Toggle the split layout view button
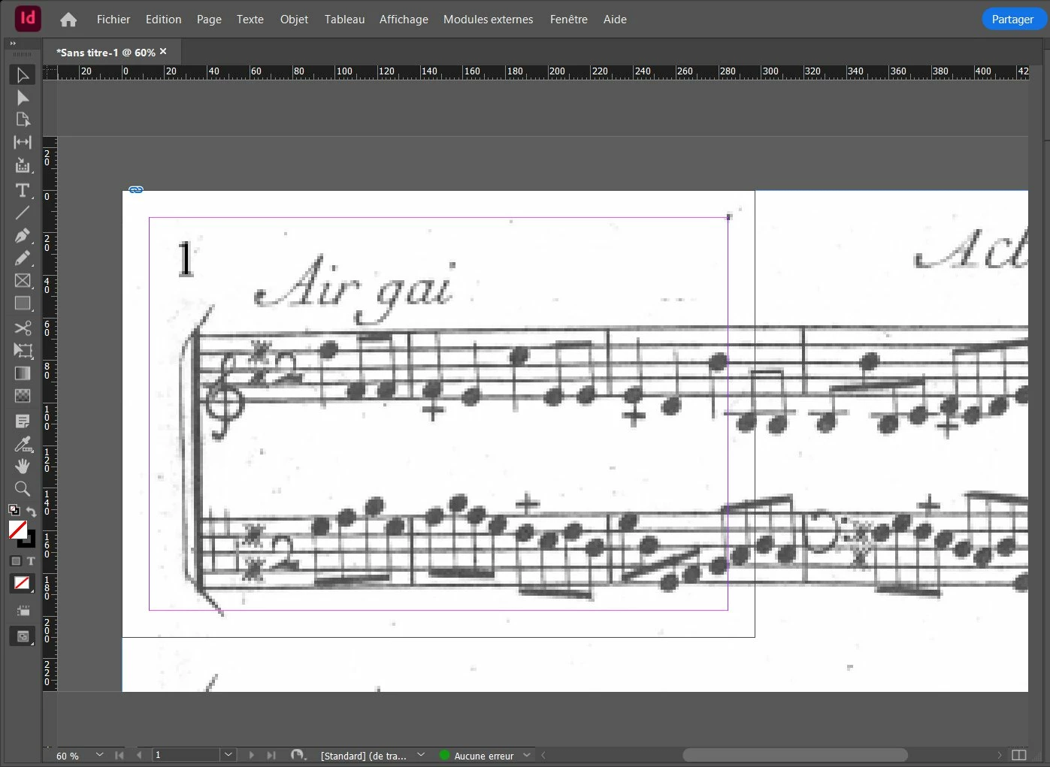Viewport: 1050px width, 767px height. [1019, 755]
